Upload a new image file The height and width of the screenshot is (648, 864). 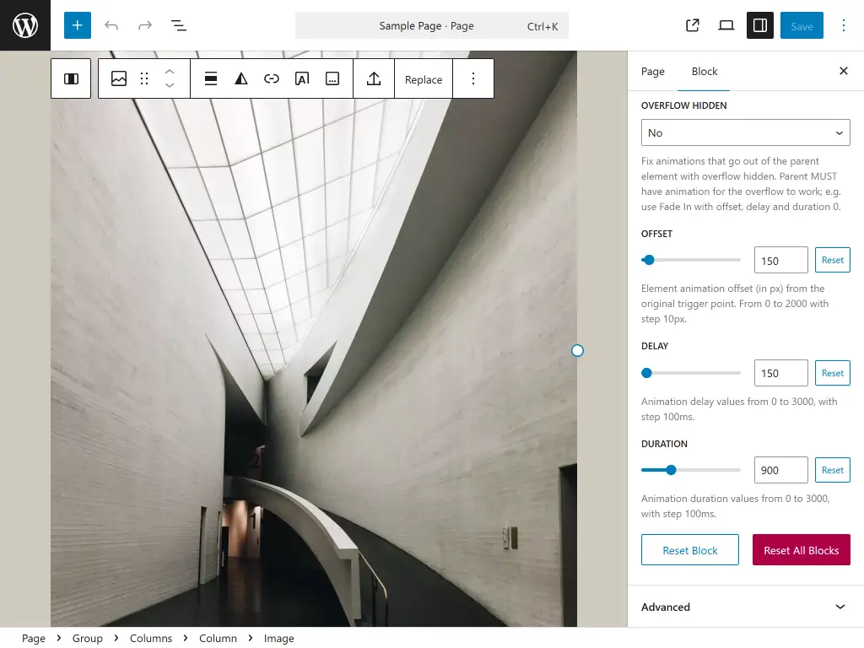click(373, 78)
